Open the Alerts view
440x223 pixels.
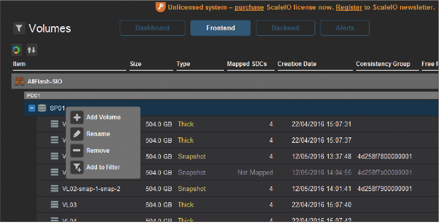345,28
